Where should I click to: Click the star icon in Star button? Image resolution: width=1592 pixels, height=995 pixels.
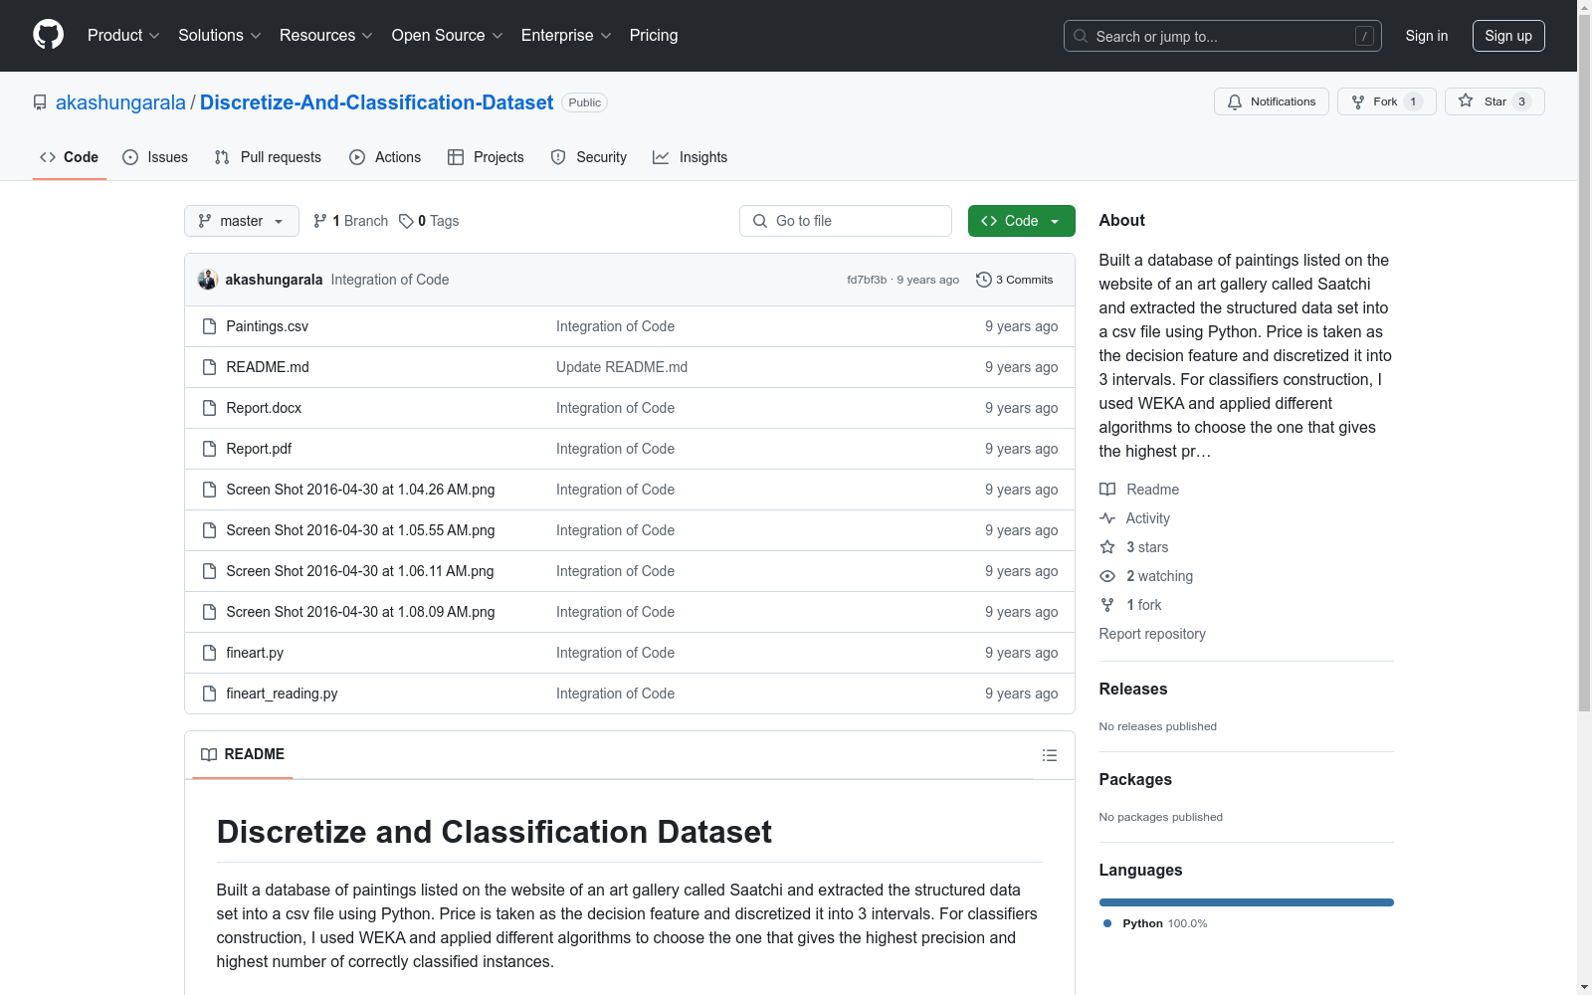click(x=1466, y=100)
